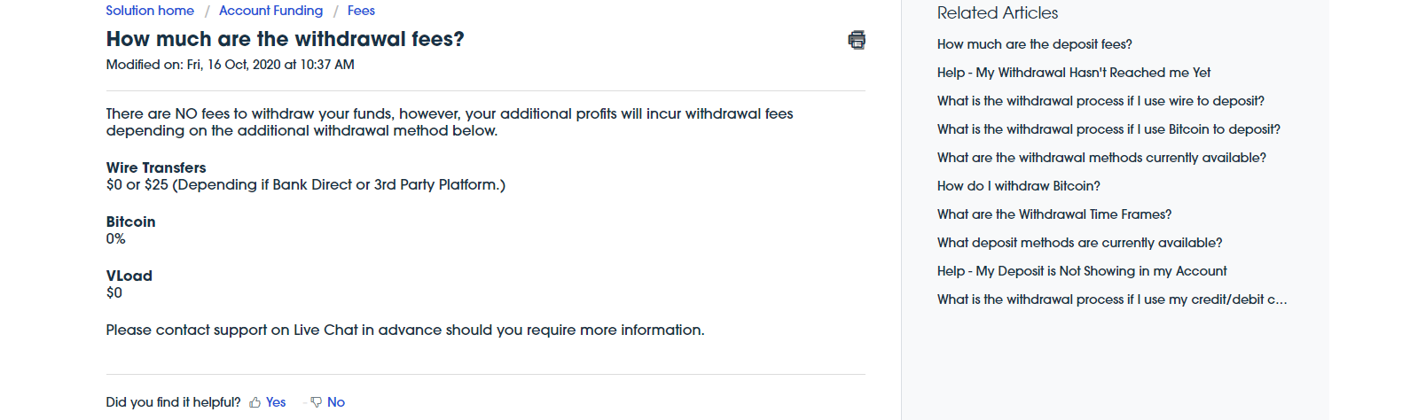The height and width of the screenshot is (420, 1402).
Task: Open the Withdrawal Time Frames article
Action: tap(1053, 214)
